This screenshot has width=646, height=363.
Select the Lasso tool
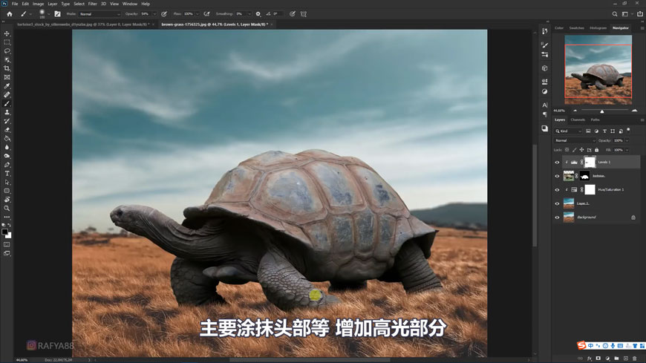pyautogui.click(x=7, y=51)
